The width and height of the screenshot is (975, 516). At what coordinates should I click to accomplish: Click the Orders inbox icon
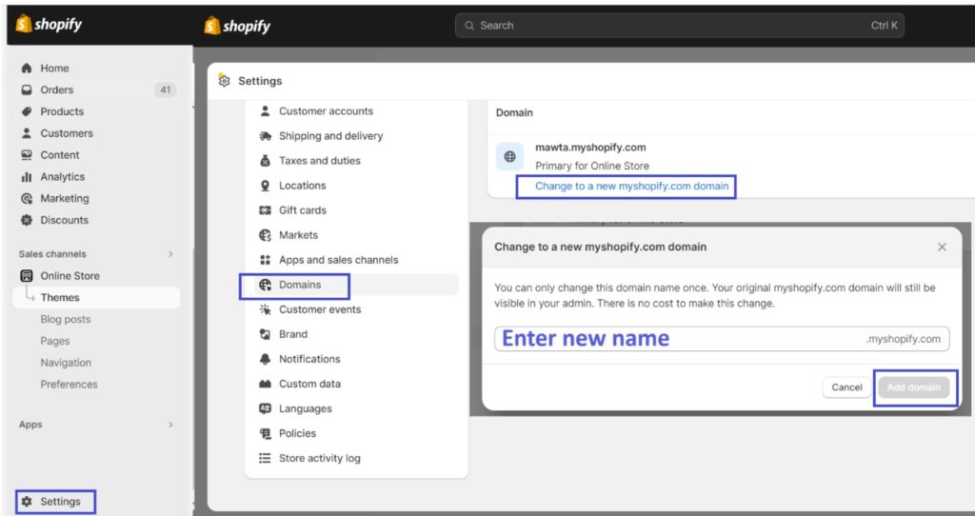26,90
